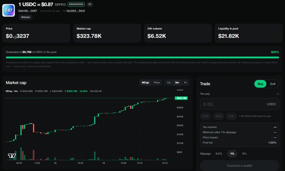Click the 100% graduation percentage
285x171 pixels.
(x=275, y=52)
